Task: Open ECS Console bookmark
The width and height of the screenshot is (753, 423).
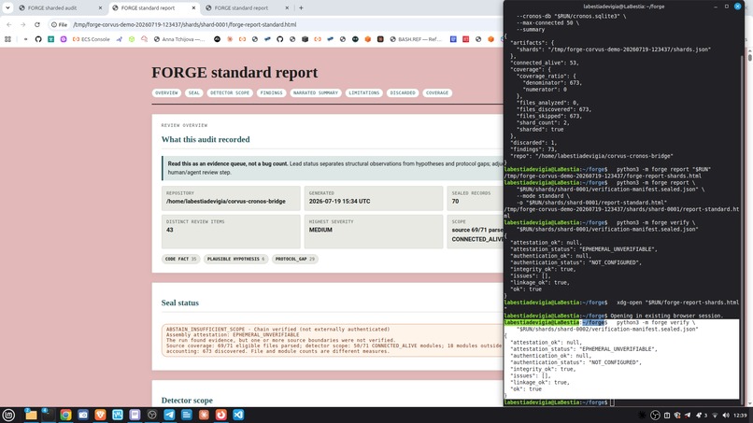Action: [92, 39]
